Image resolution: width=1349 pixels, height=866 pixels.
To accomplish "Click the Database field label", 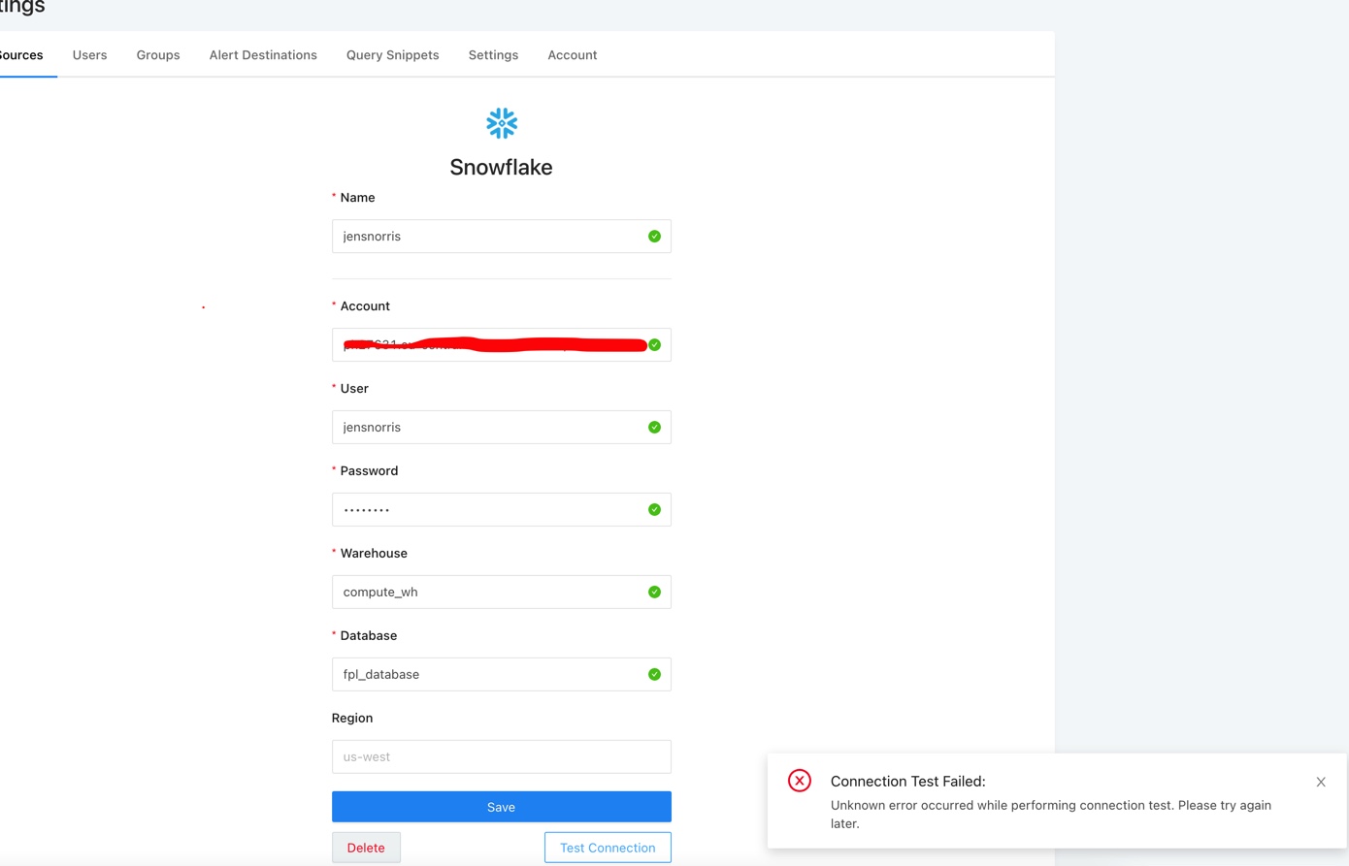I will pos(369,636).
